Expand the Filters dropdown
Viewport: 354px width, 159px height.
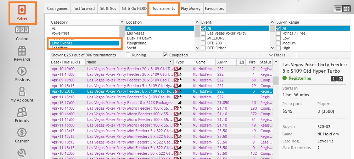coord(277,55)
